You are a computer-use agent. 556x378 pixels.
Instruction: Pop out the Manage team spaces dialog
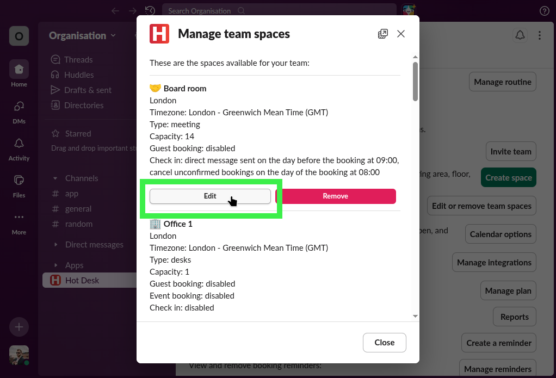(382, 33)
